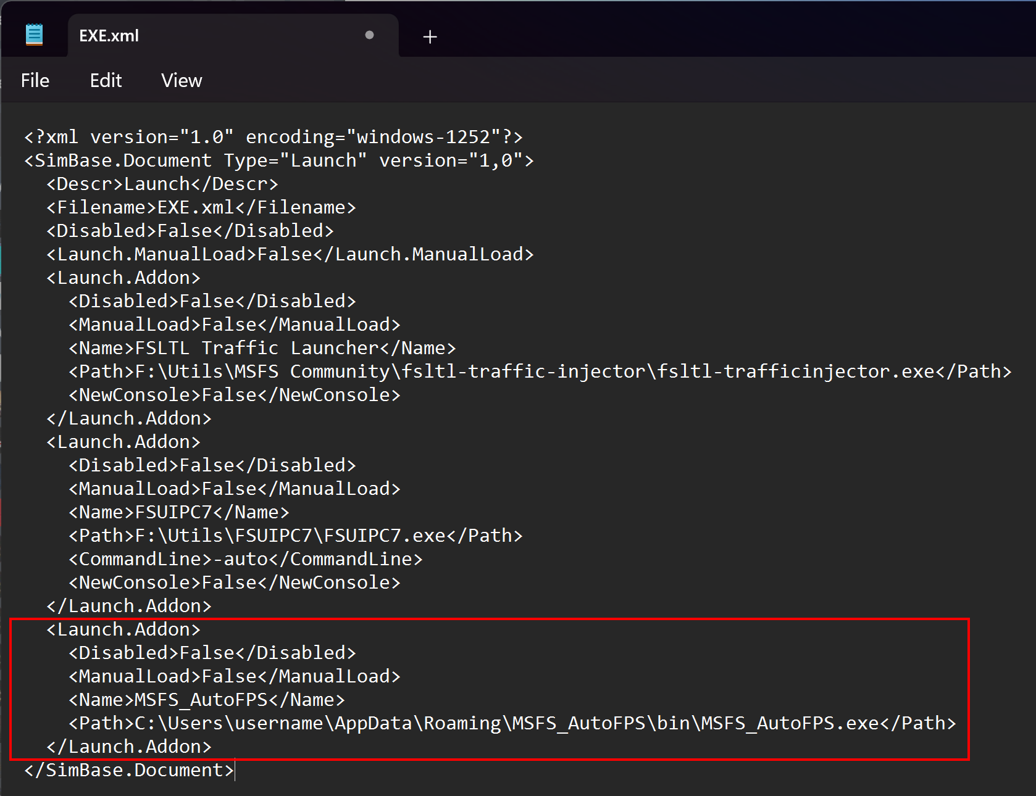Click the MSFS_AutoFPS.exe path line
Image resolution: width=1036 pixels, height=796 pixels.
[512, 723]
